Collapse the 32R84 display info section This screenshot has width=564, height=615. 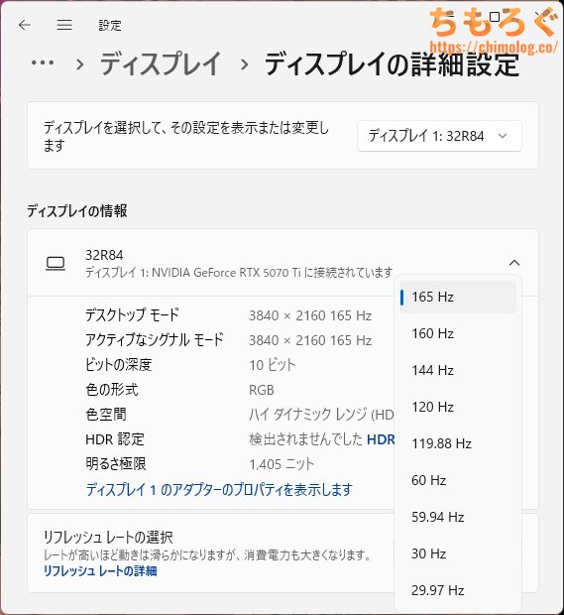(x=514, y=263)
